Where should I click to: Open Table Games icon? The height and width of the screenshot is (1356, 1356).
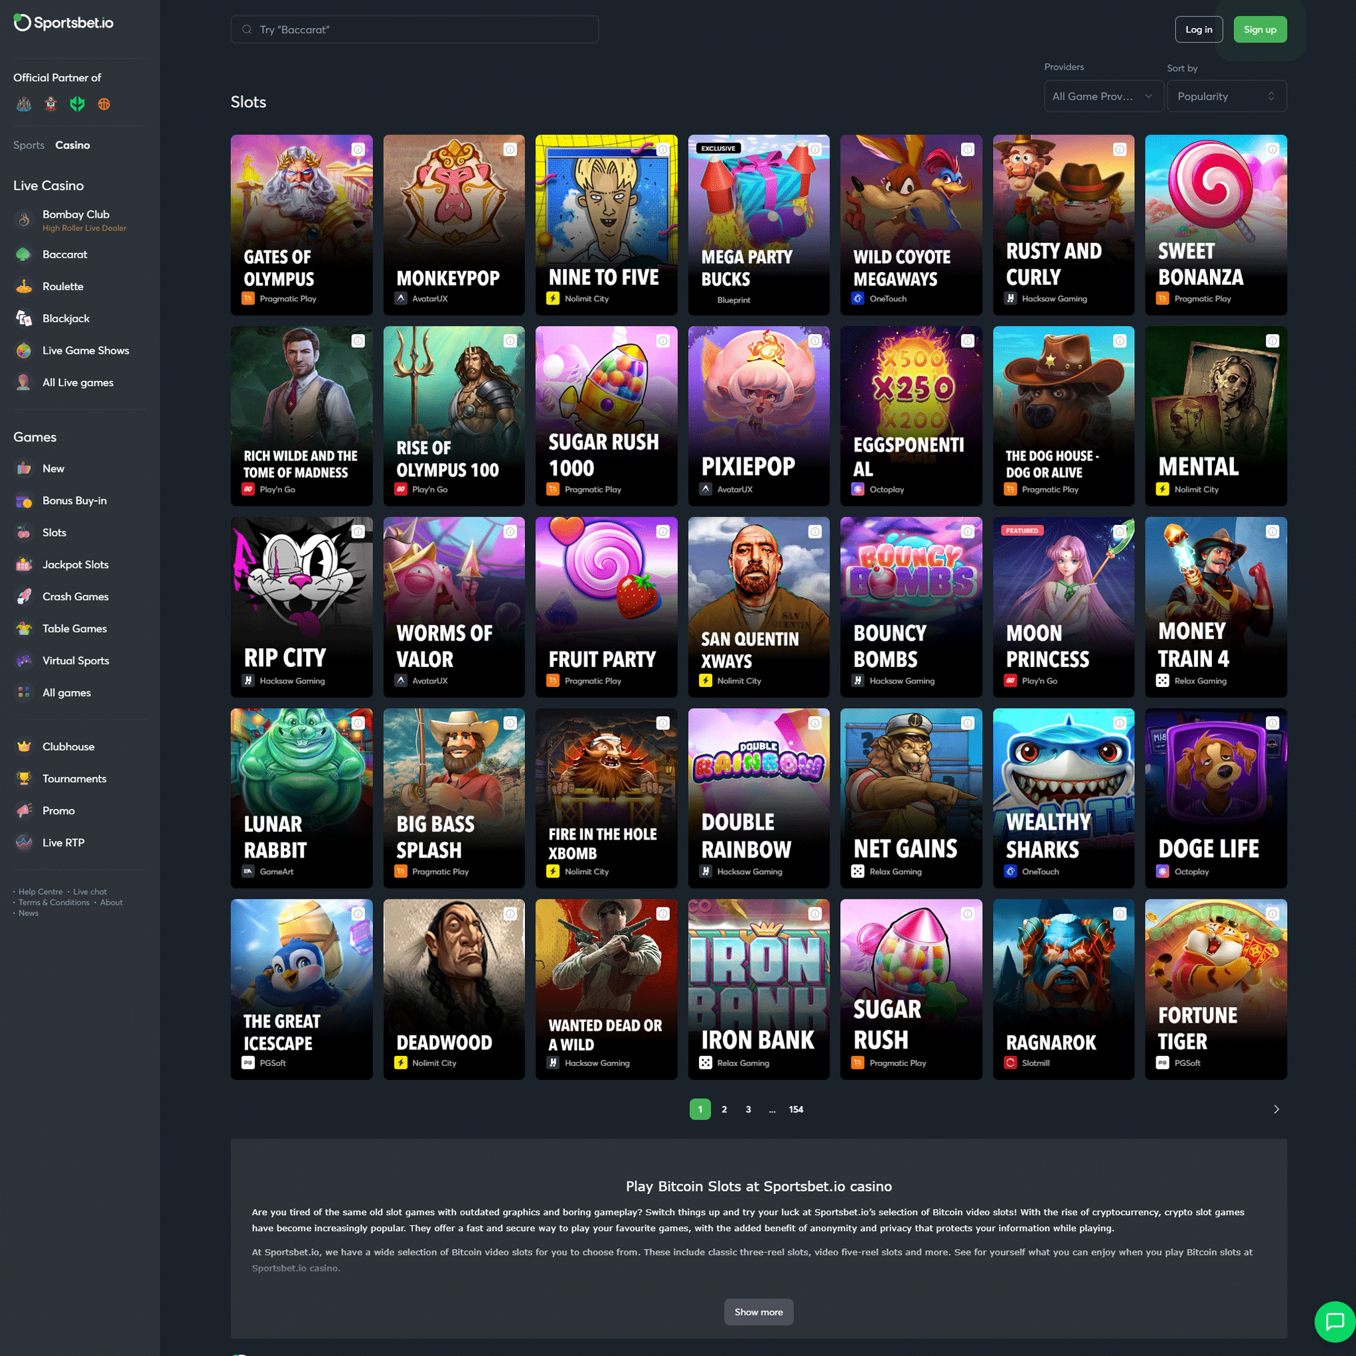point(24,628)
